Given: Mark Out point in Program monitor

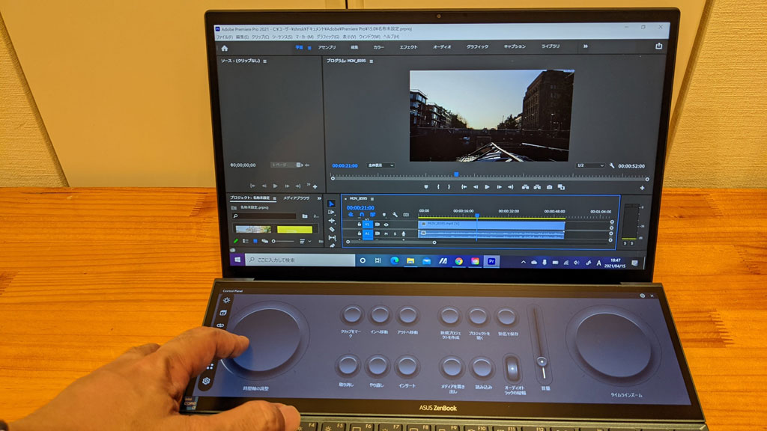Looking at the screenshot, I should click(x=449, y=186).
